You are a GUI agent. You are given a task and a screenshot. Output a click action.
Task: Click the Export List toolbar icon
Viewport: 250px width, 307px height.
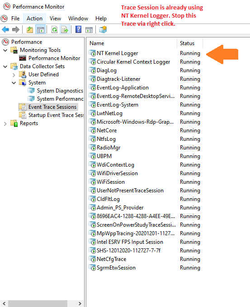pyautogui.click(x=65, y=30)
